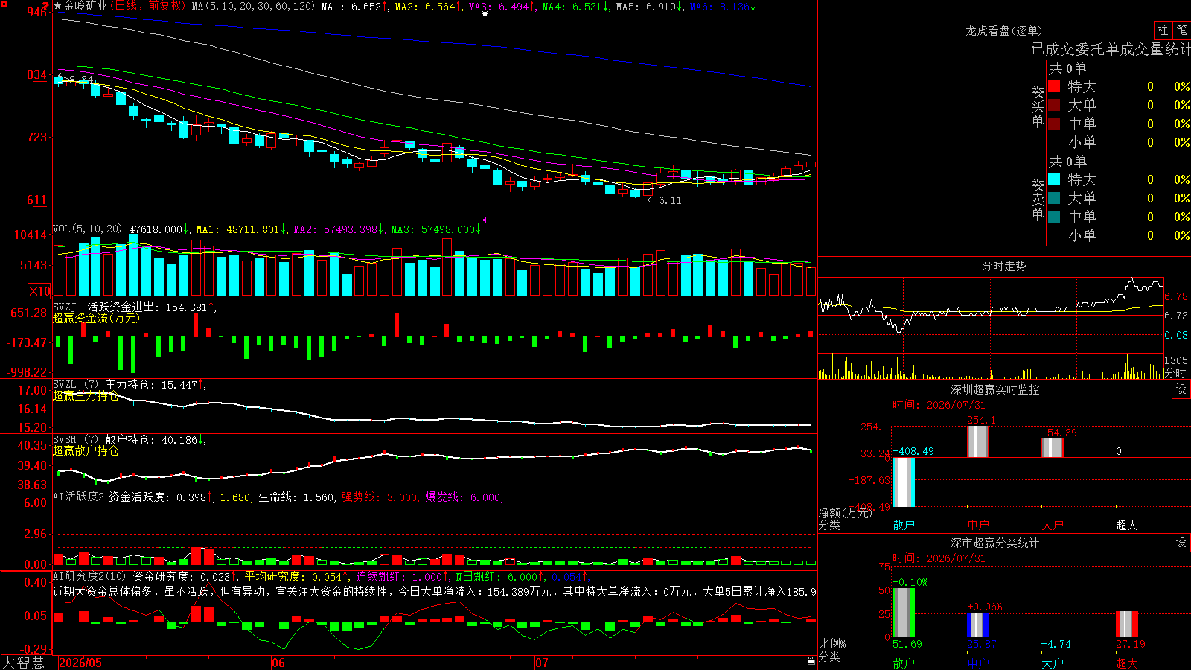Click the AI研究度2(10) indicator label
The height and width of the screenshot is (670, 1191).
coord(89,576)
